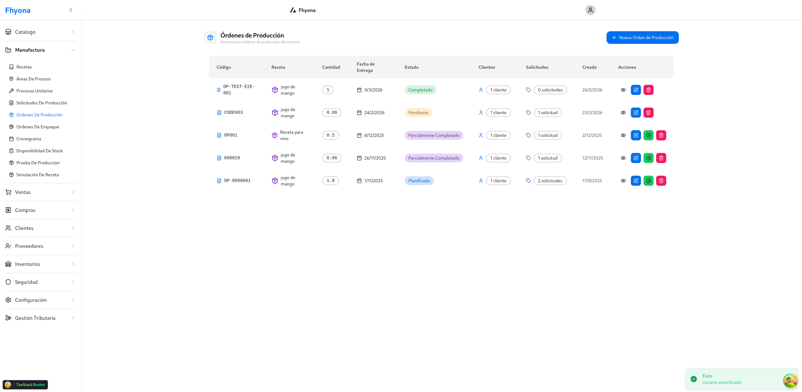The image size is (802, 392).
Task: Open Ordenes De Empaque page
Action: (x=38, y=127)
